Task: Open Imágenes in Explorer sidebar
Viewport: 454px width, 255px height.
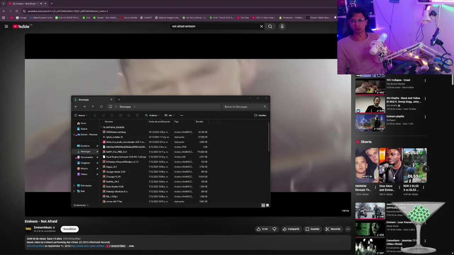Action: [x=85, y=163]
